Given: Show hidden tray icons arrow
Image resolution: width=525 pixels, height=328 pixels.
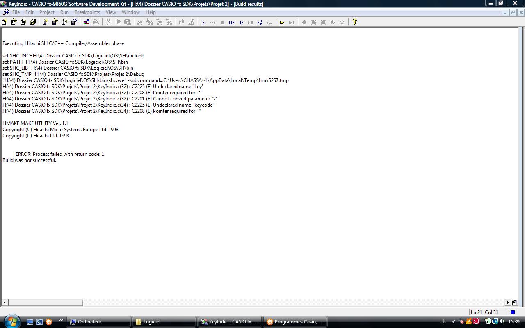Looking at the screenshot, I should pyautogui.click(x=454, y=322).
